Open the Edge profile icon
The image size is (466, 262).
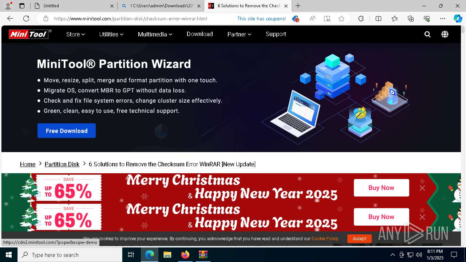(x=8, y=6)
